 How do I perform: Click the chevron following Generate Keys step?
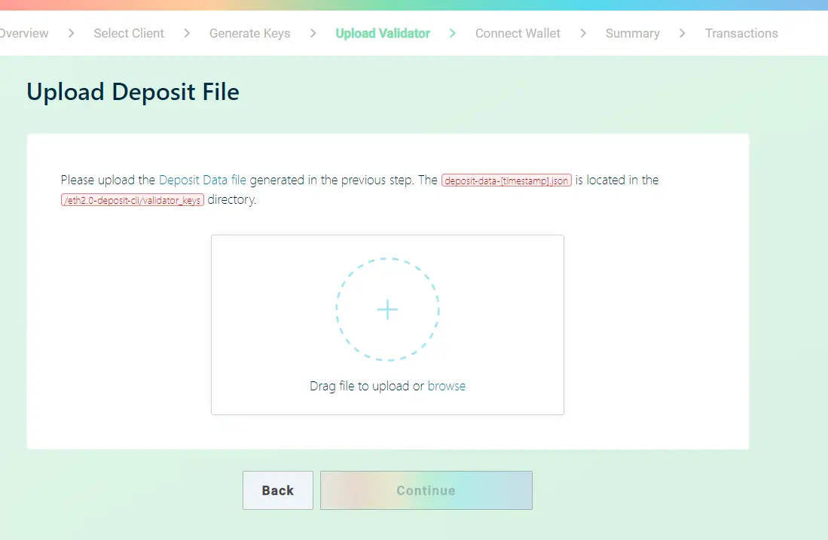point(313,33)
